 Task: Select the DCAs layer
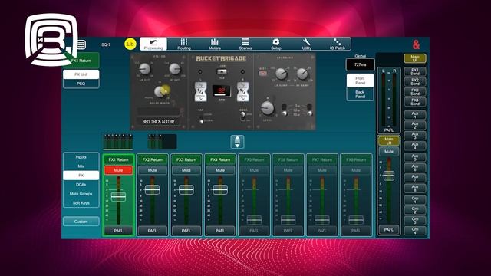coord(81,185)
